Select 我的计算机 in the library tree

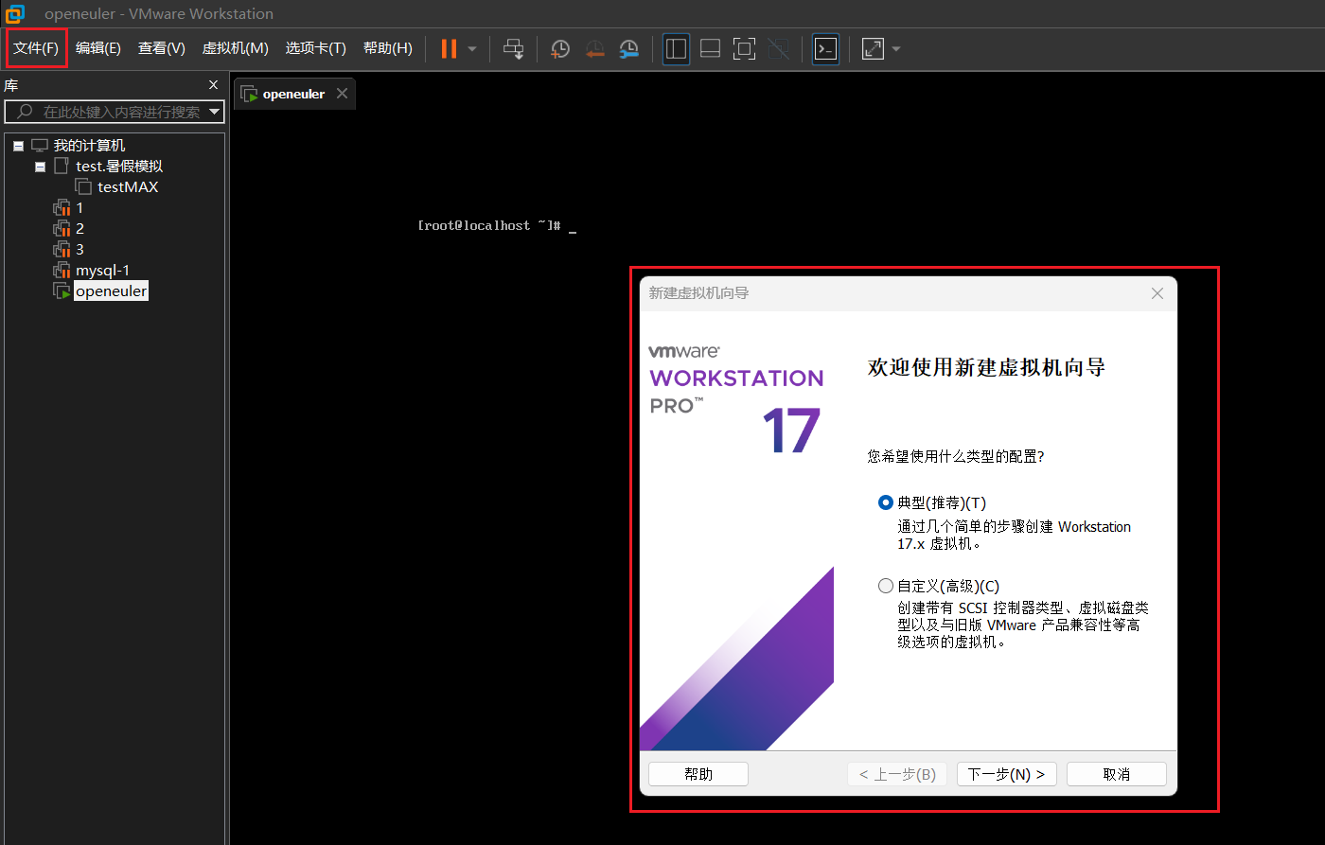(x=89, y=146)
